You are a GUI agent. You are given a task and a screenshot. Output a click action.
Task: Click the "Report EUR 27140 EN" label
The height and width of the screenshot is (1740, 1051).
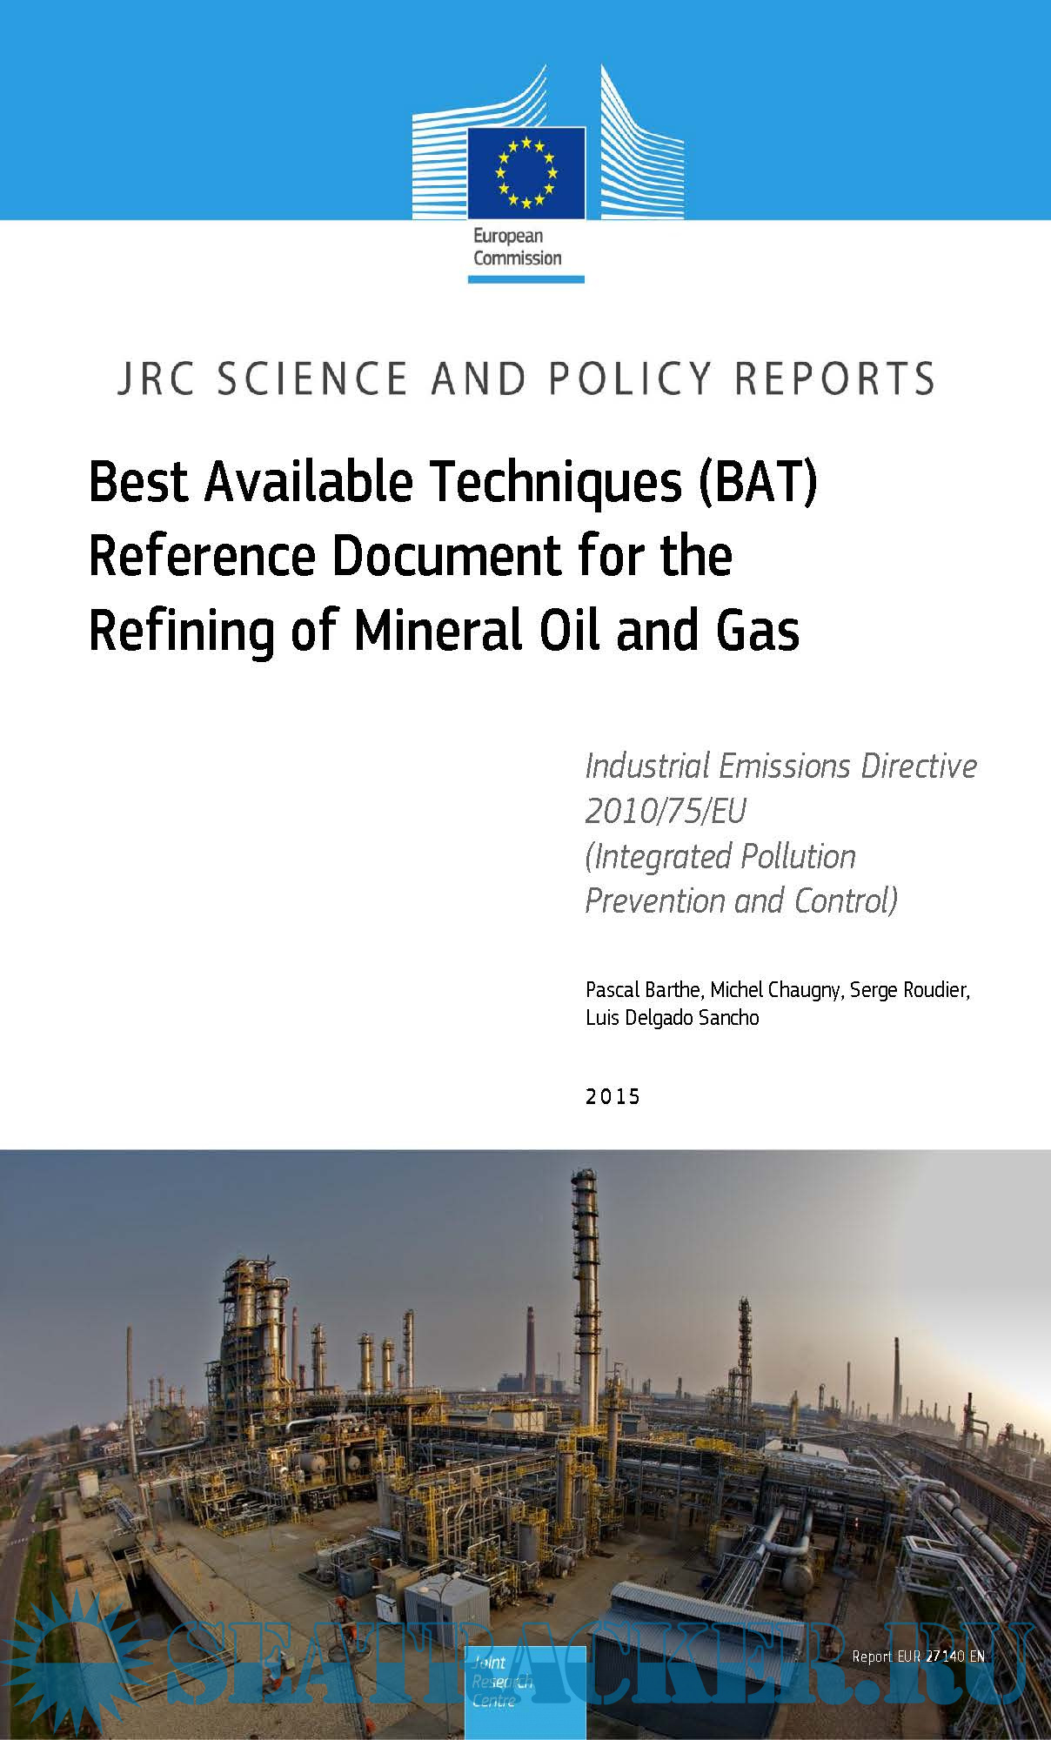tap(918, 1656)
